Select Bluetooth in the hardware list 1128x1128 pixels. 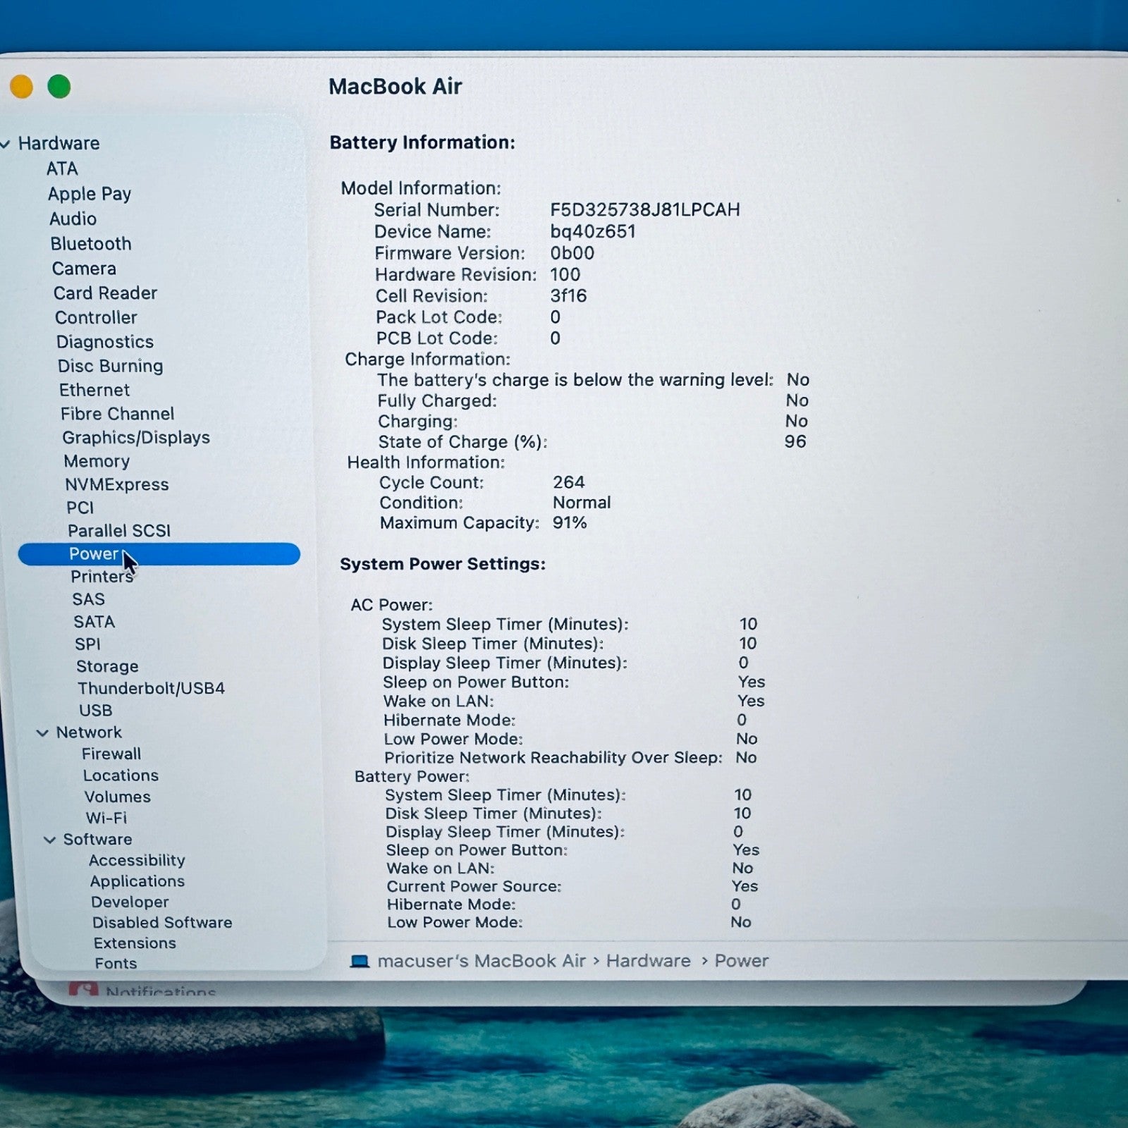click(x=91, y=243)
